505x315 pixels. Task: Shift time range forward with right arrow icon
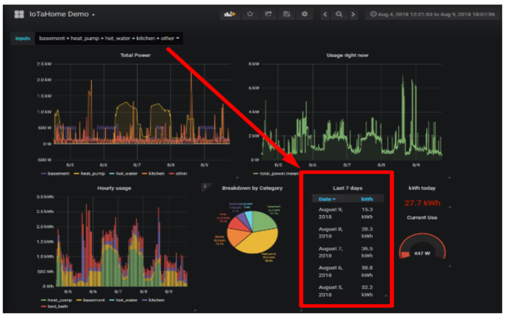click(353, 14)
